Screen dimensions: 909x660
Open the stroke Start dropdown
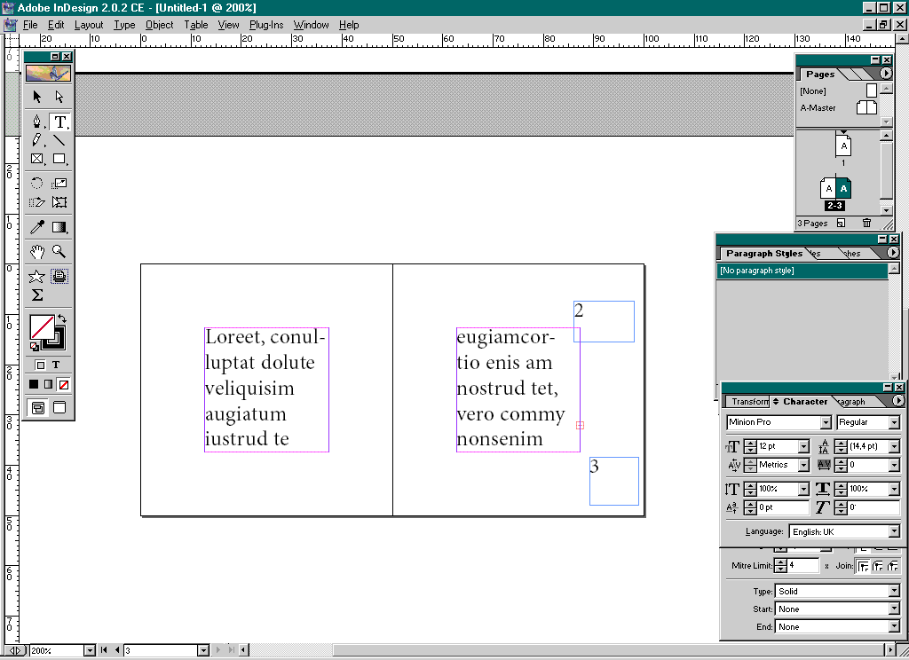[x=894, y=609]
